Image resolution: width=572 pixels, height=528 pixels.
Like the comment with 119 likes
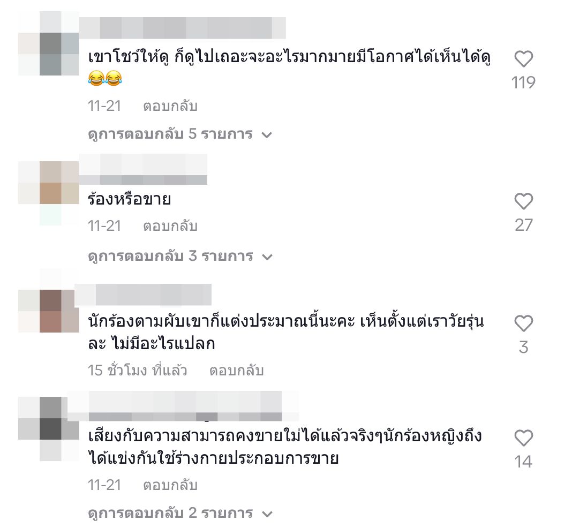point(523,59)
